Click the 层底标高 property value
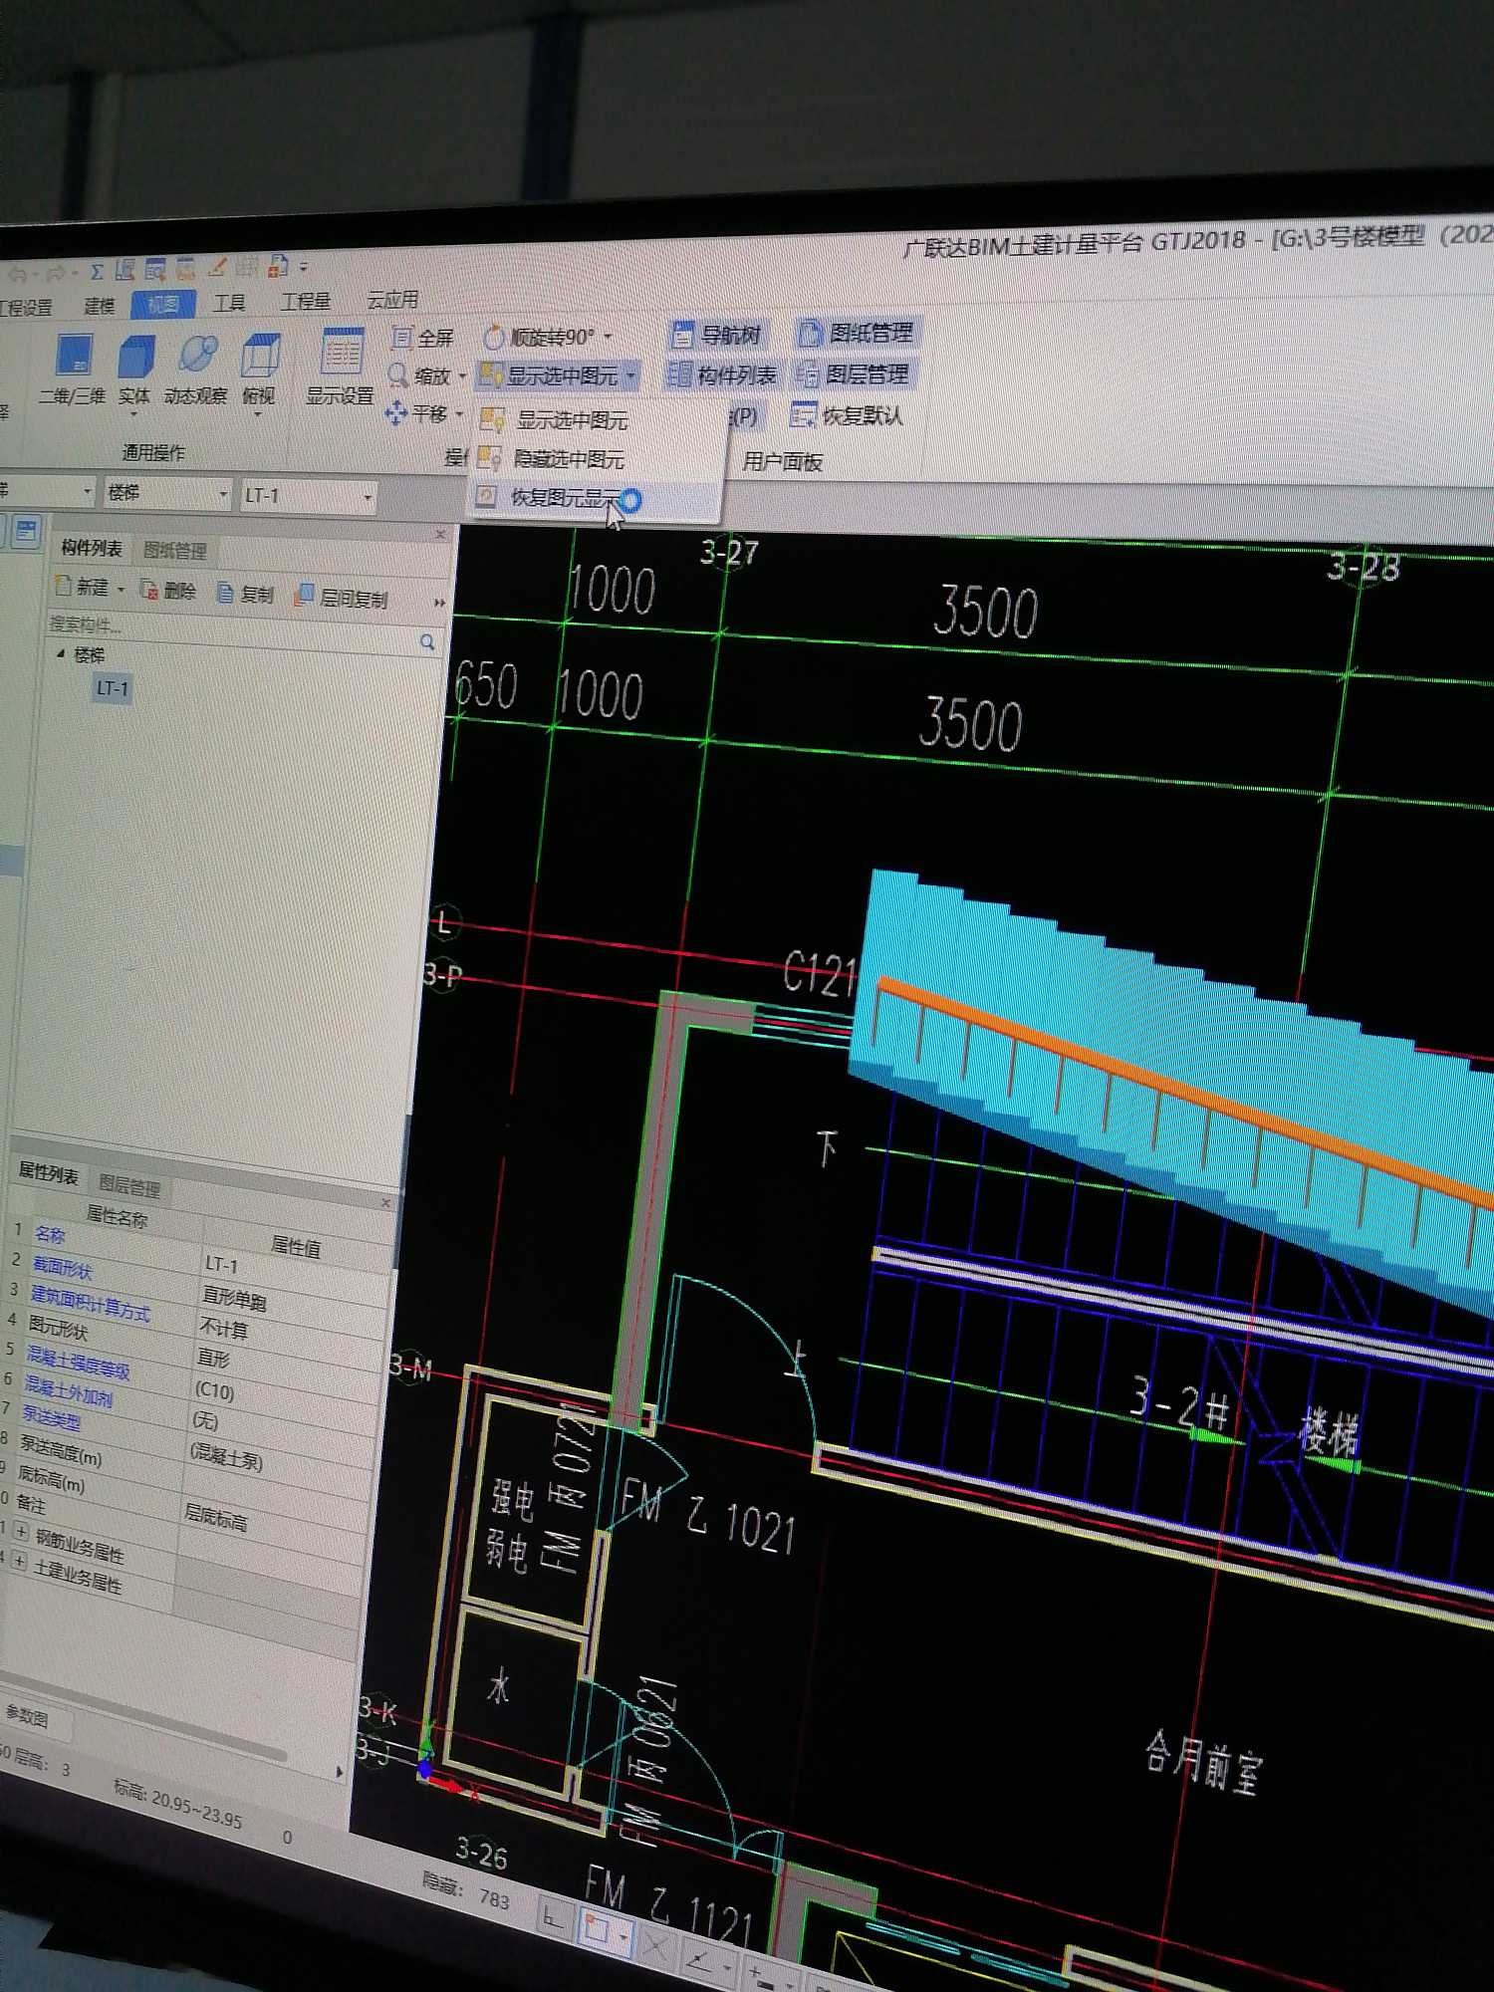This screenshot has width=1494, height=1992. point(215,1516)
